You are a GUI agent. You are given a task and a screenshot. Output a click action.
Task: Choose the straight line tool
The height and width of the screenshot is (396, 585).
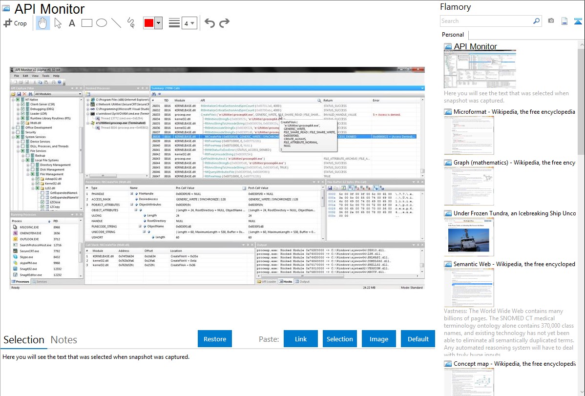(x=116, y=23)
